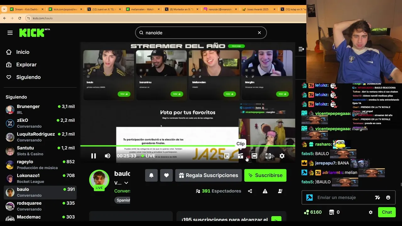Switch to melianvalen tab
This screenshot has width=402, height=226.
pyautogui.click(x=143, y=9)
